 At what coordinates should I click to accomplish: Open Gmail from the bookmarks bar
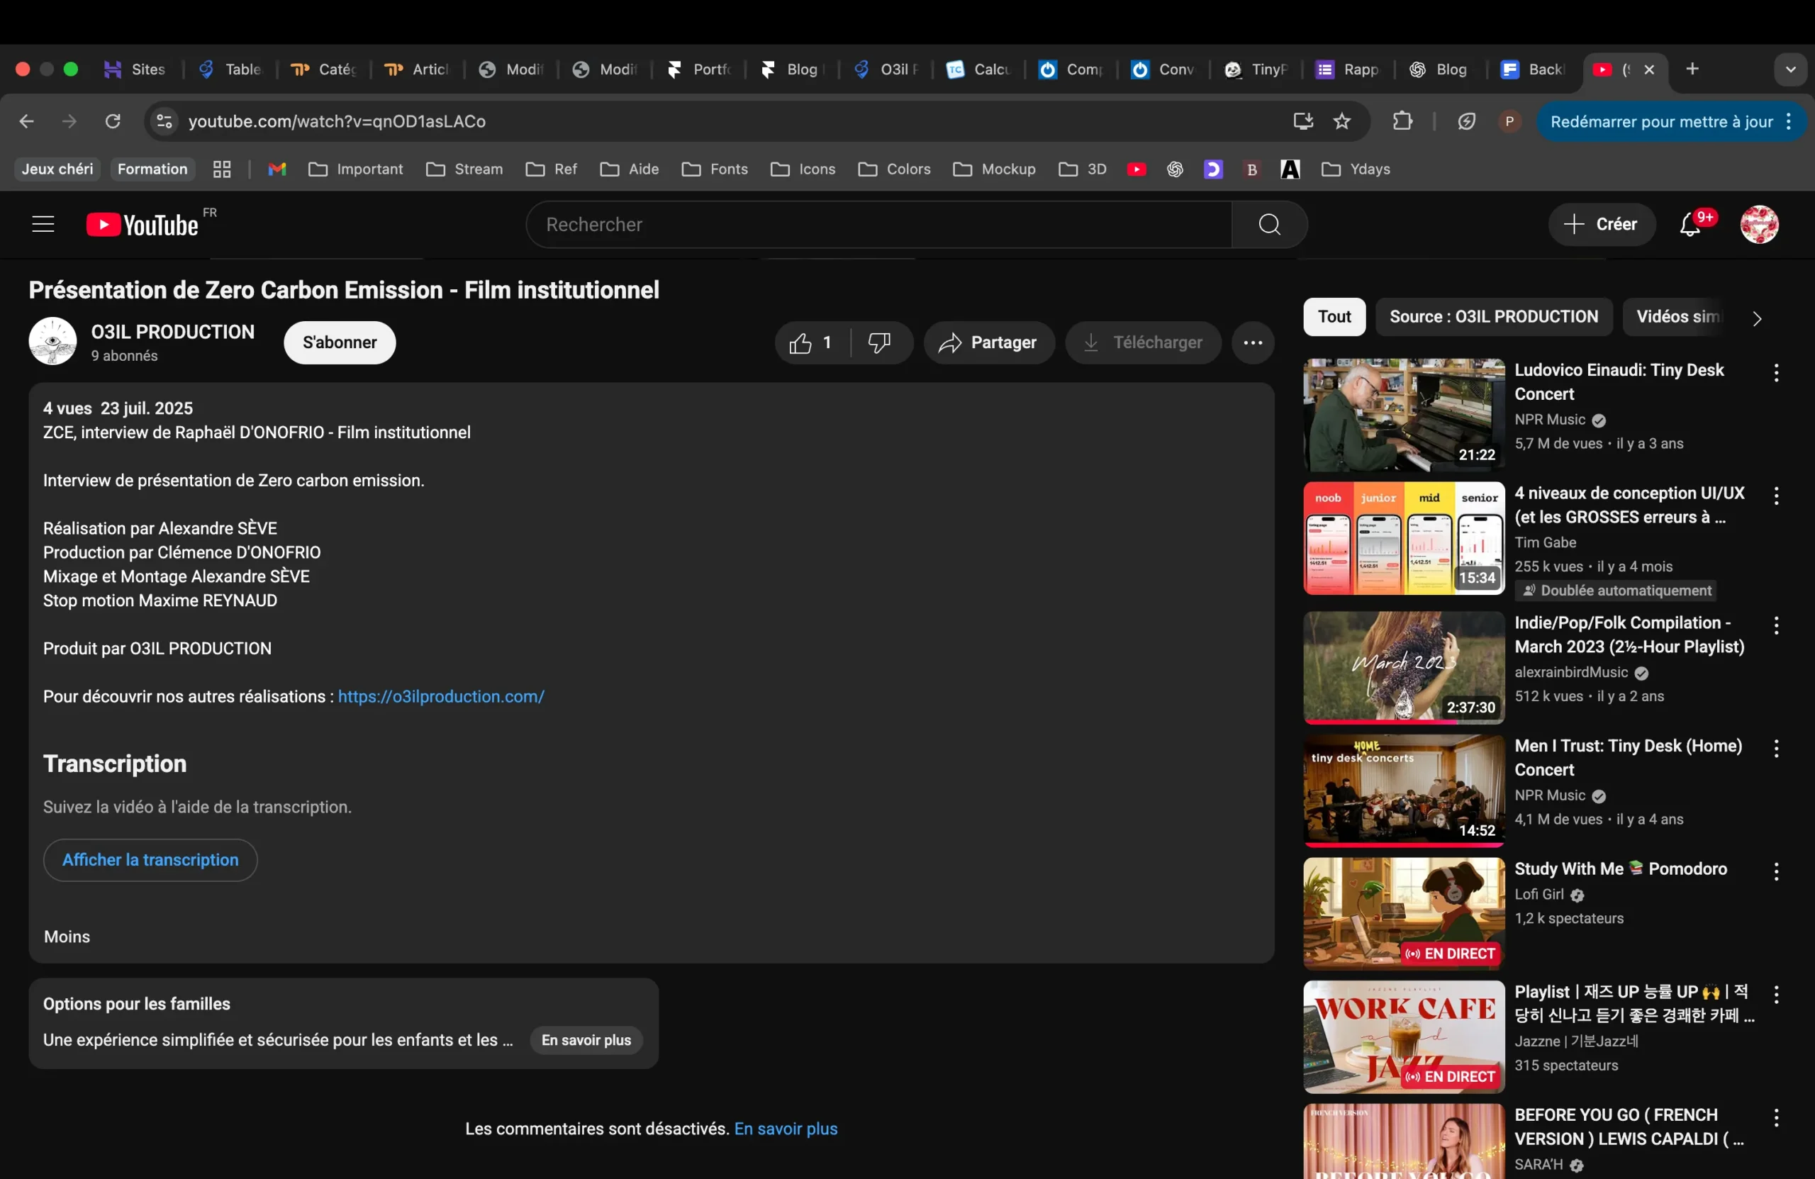(276, 169)
